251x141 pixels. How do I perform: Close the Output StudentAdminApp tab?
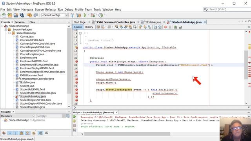pos(117,112)
